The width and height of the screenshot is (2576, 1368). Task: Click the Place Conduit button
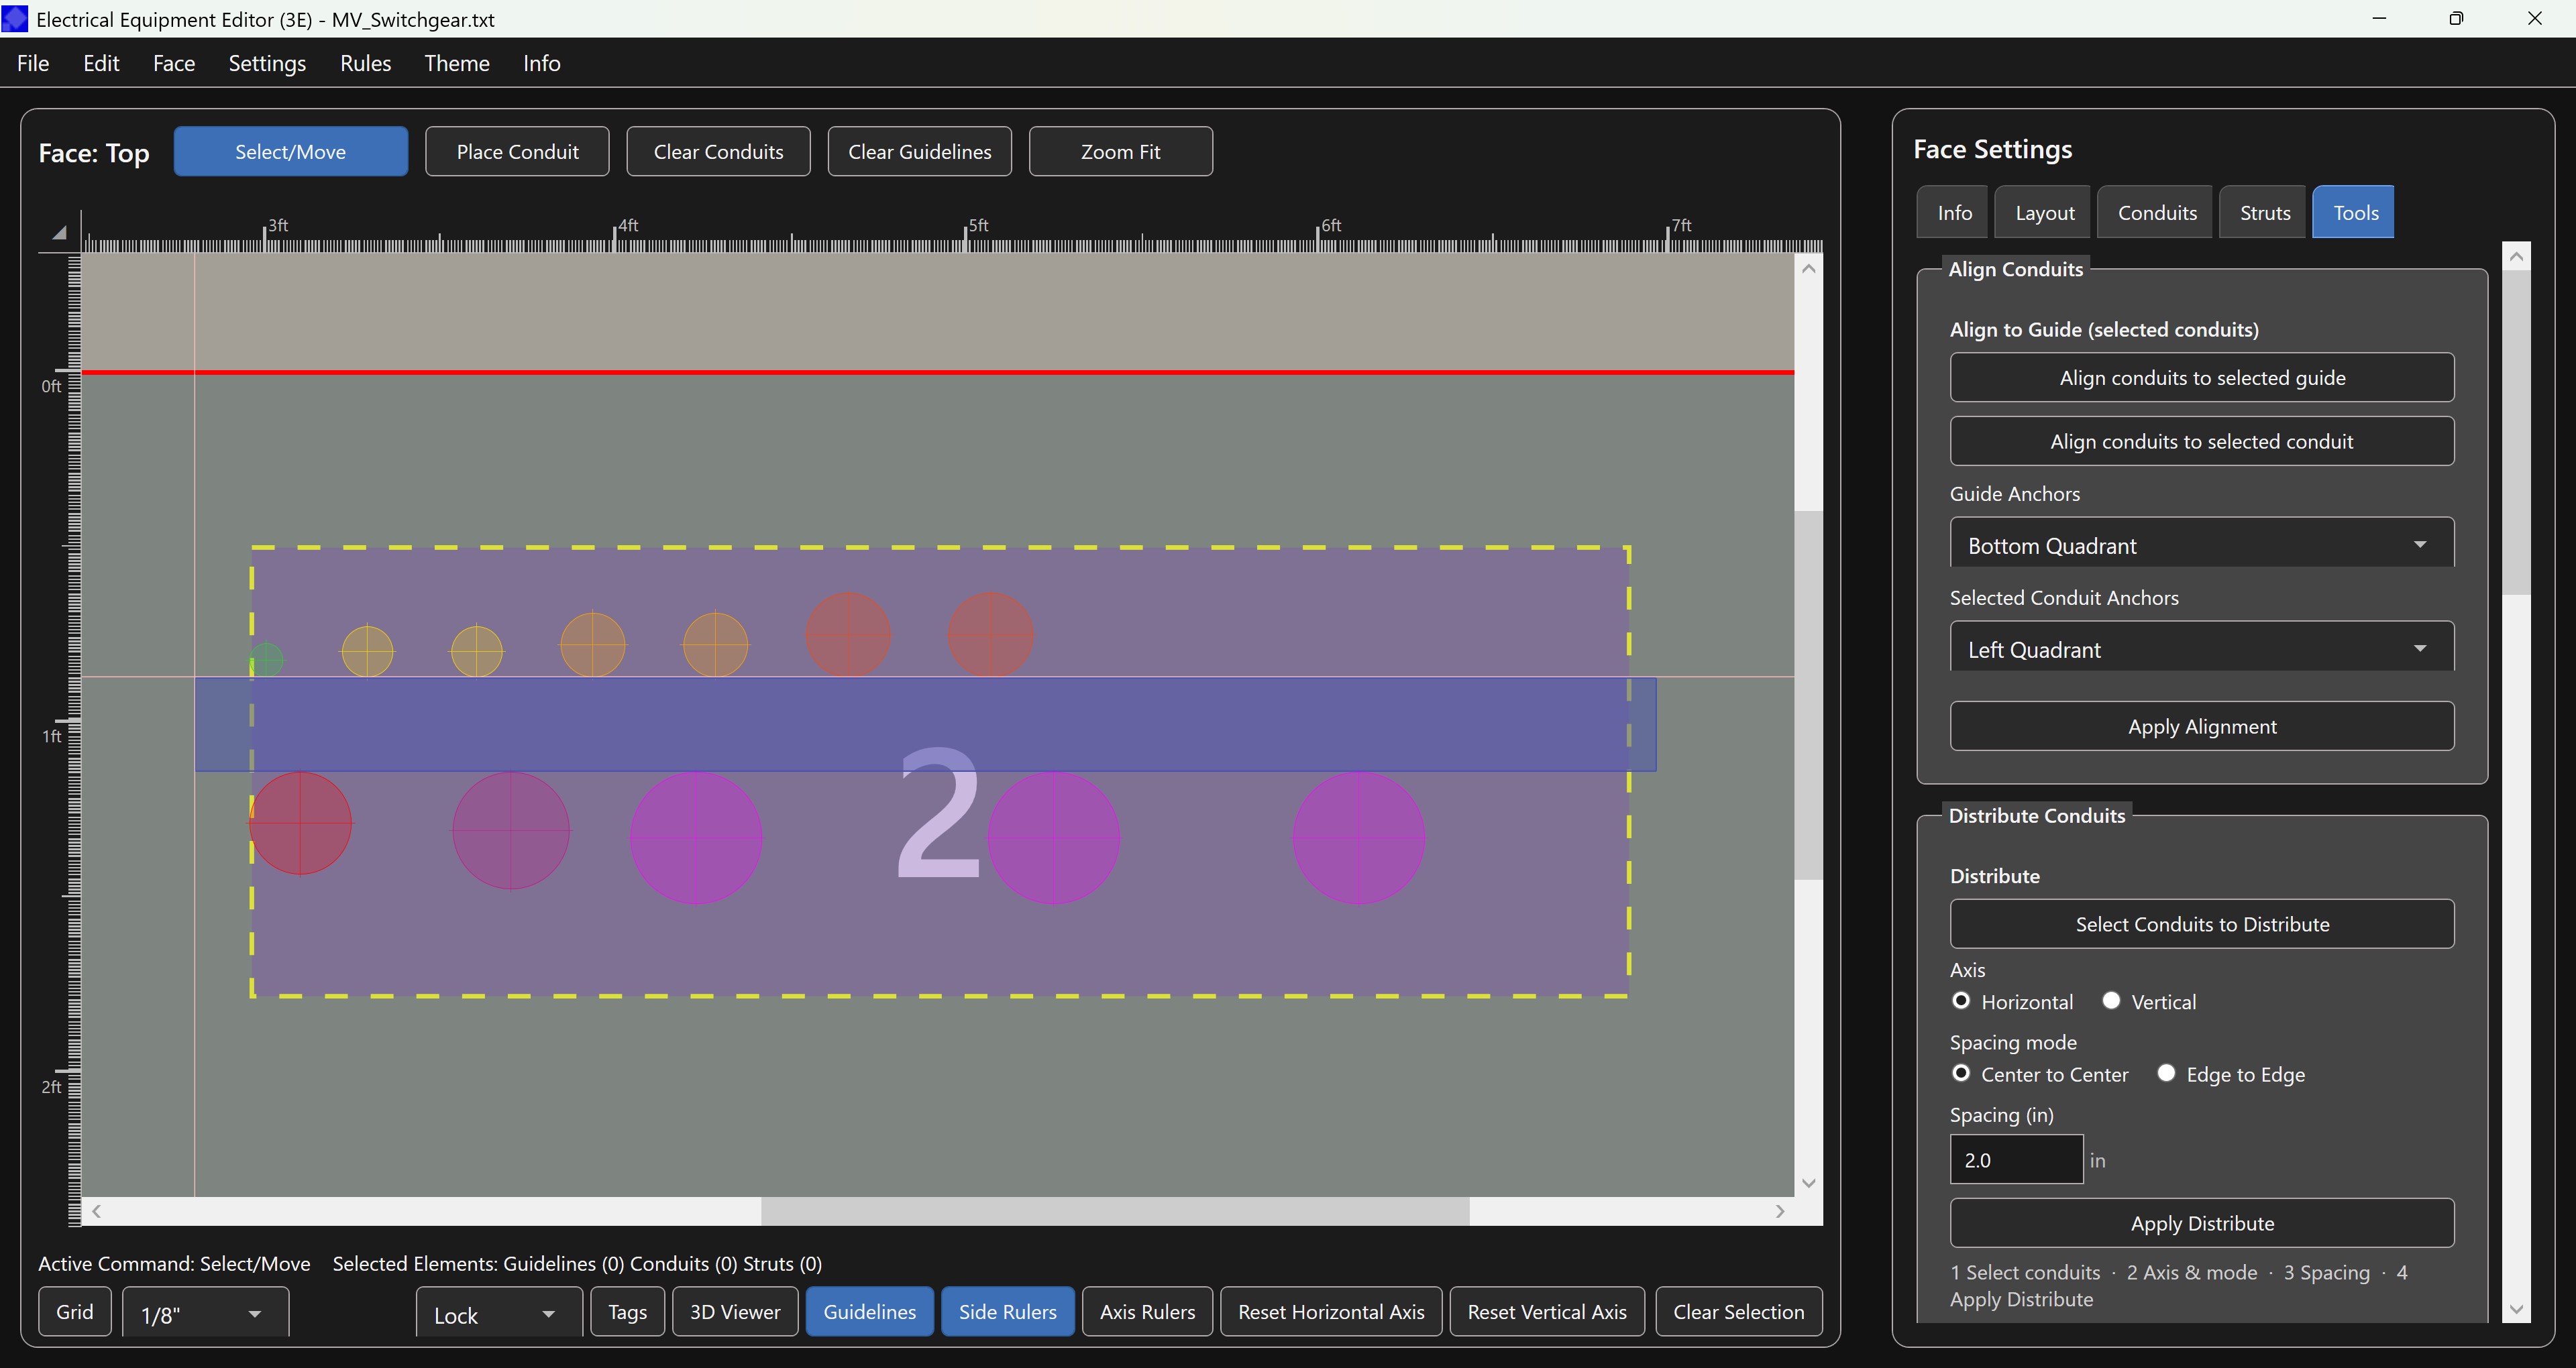(517, 151)
